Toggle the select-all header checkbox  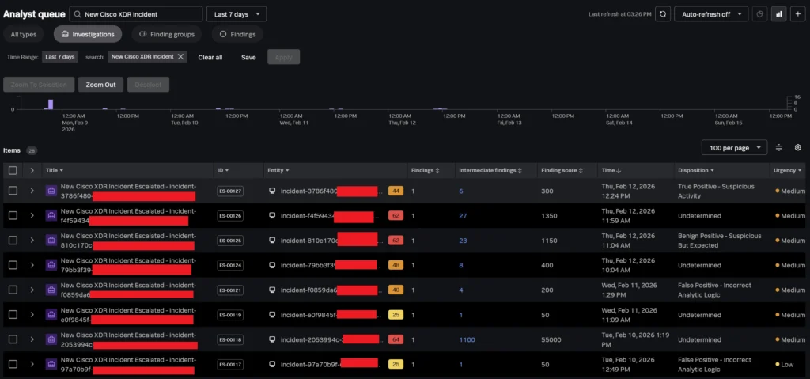pyautogui.click(x=13, y=170)
